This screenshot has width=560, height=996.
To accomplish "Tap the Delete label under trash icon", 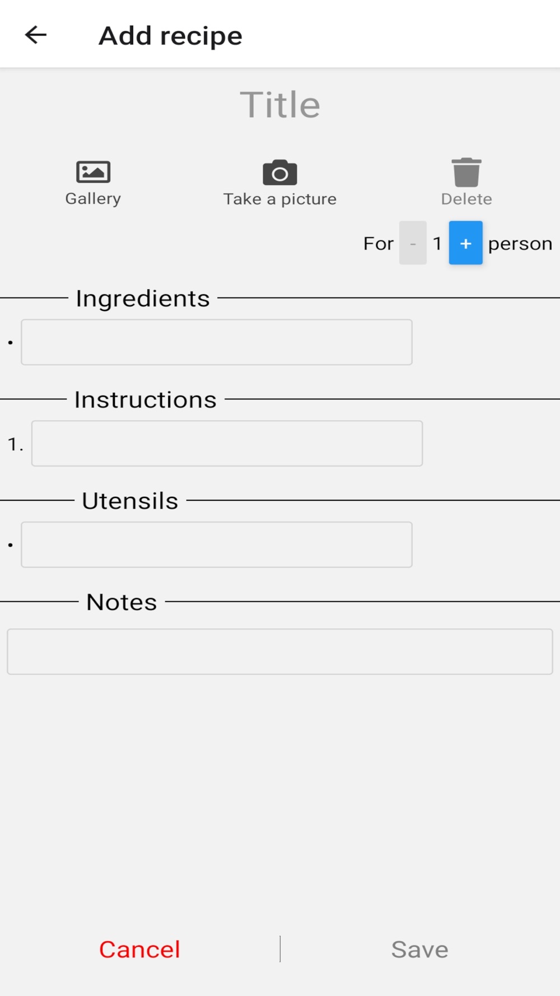I will point(466,199).
